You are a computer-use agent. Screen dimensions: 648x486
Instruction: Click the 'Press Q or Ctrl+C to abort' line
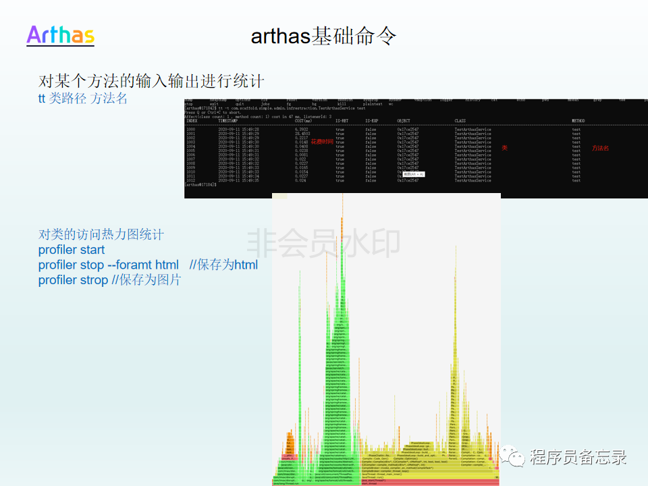pos(212,113)
